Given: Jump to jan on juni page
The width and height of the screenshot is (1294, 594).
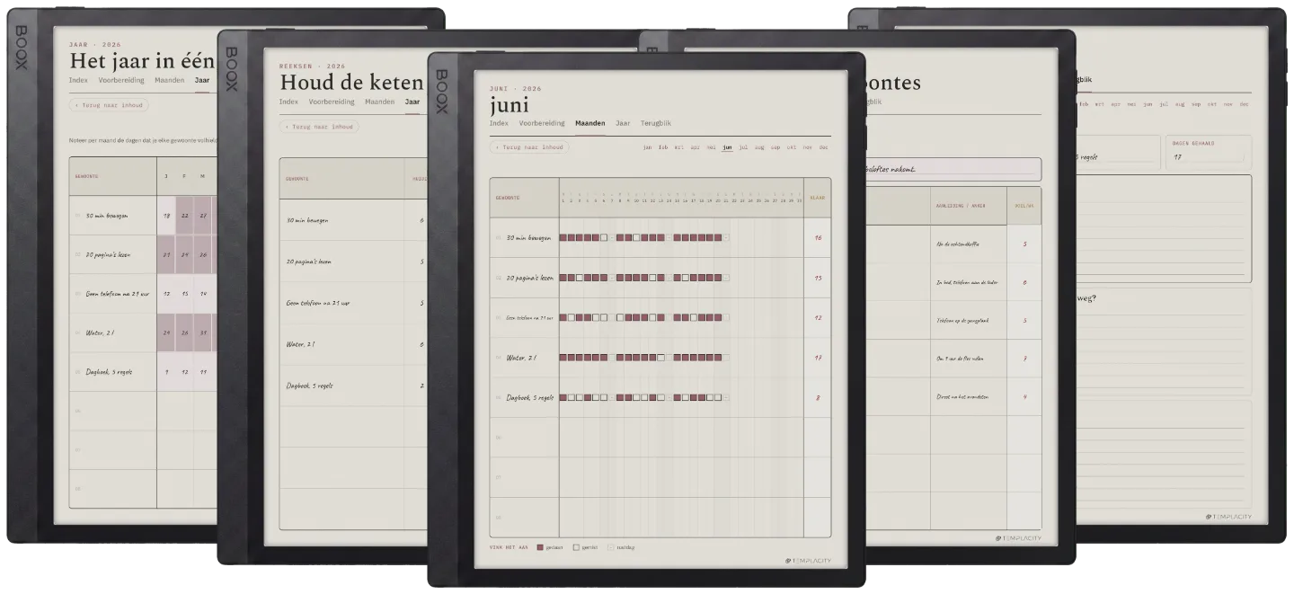Looking at the screenshot, I should [x=647, y=146].
